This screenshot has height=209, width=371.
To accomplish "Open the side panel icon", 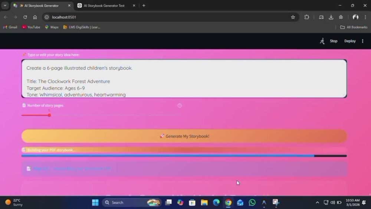I will coord(321,17).
